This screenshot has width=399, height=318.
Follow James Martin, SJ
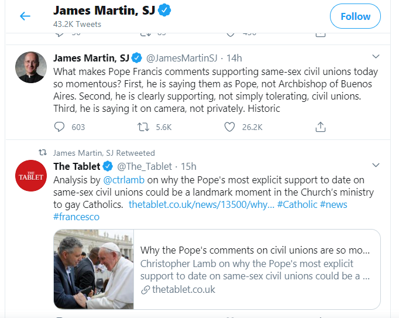355,16
